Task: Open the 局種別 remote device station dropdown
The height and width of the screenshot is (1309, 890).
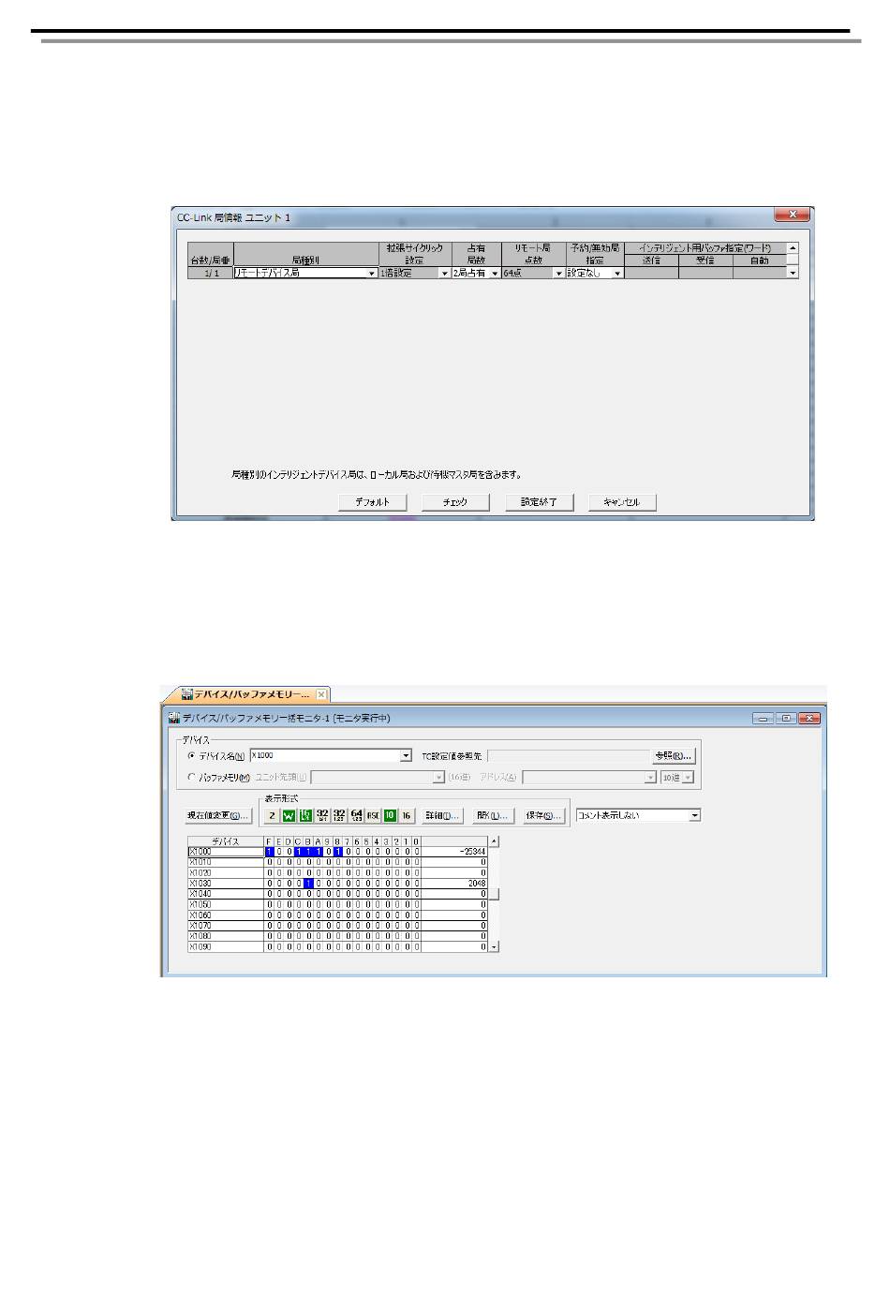Action: pos(371,274)
